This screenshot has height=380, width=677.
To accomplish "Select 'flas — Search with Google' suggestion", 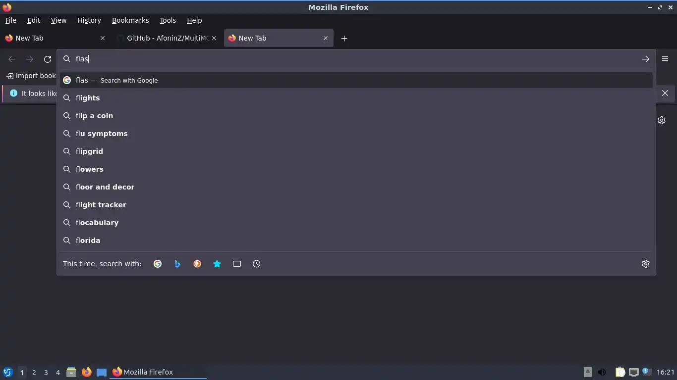I will click(356, 80).
